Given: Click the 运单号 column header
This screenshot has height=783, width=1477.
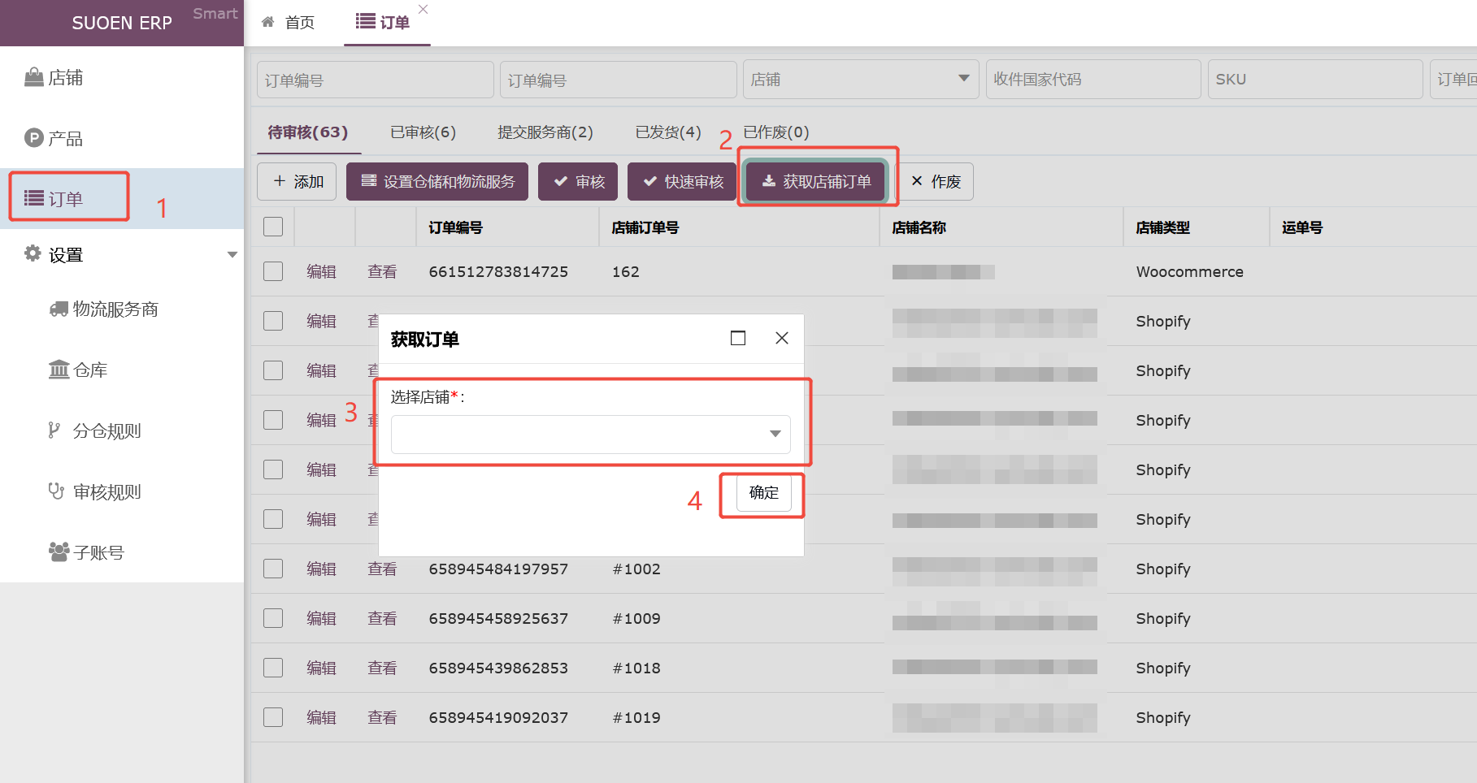Looking at the screenshot, I should 1302,227.
